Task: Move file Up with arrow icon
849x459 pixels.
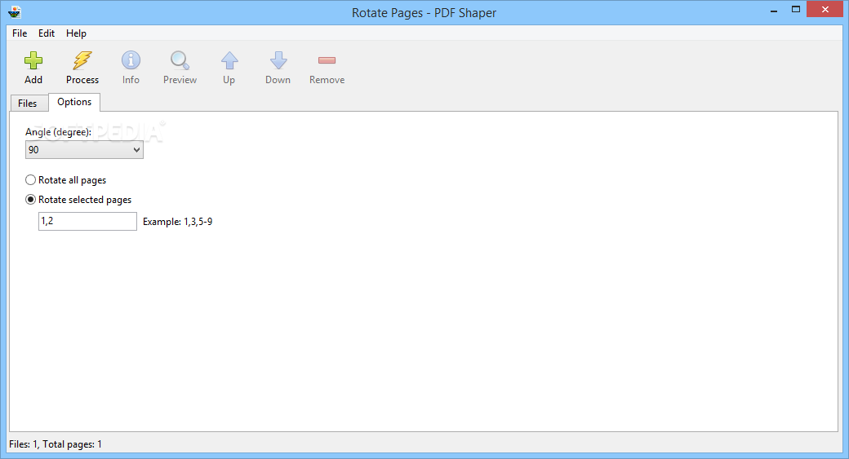Action: click(229, 60)
